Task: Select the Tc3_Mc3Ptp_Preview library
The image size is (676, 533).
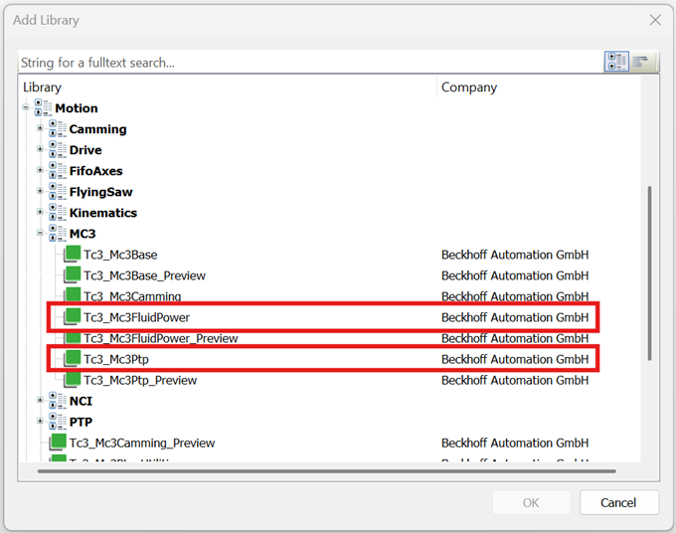Action: [140, 380]
